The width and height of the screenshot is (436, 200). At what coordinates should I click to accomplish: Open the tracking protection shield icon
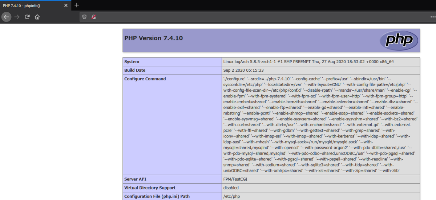84,17
